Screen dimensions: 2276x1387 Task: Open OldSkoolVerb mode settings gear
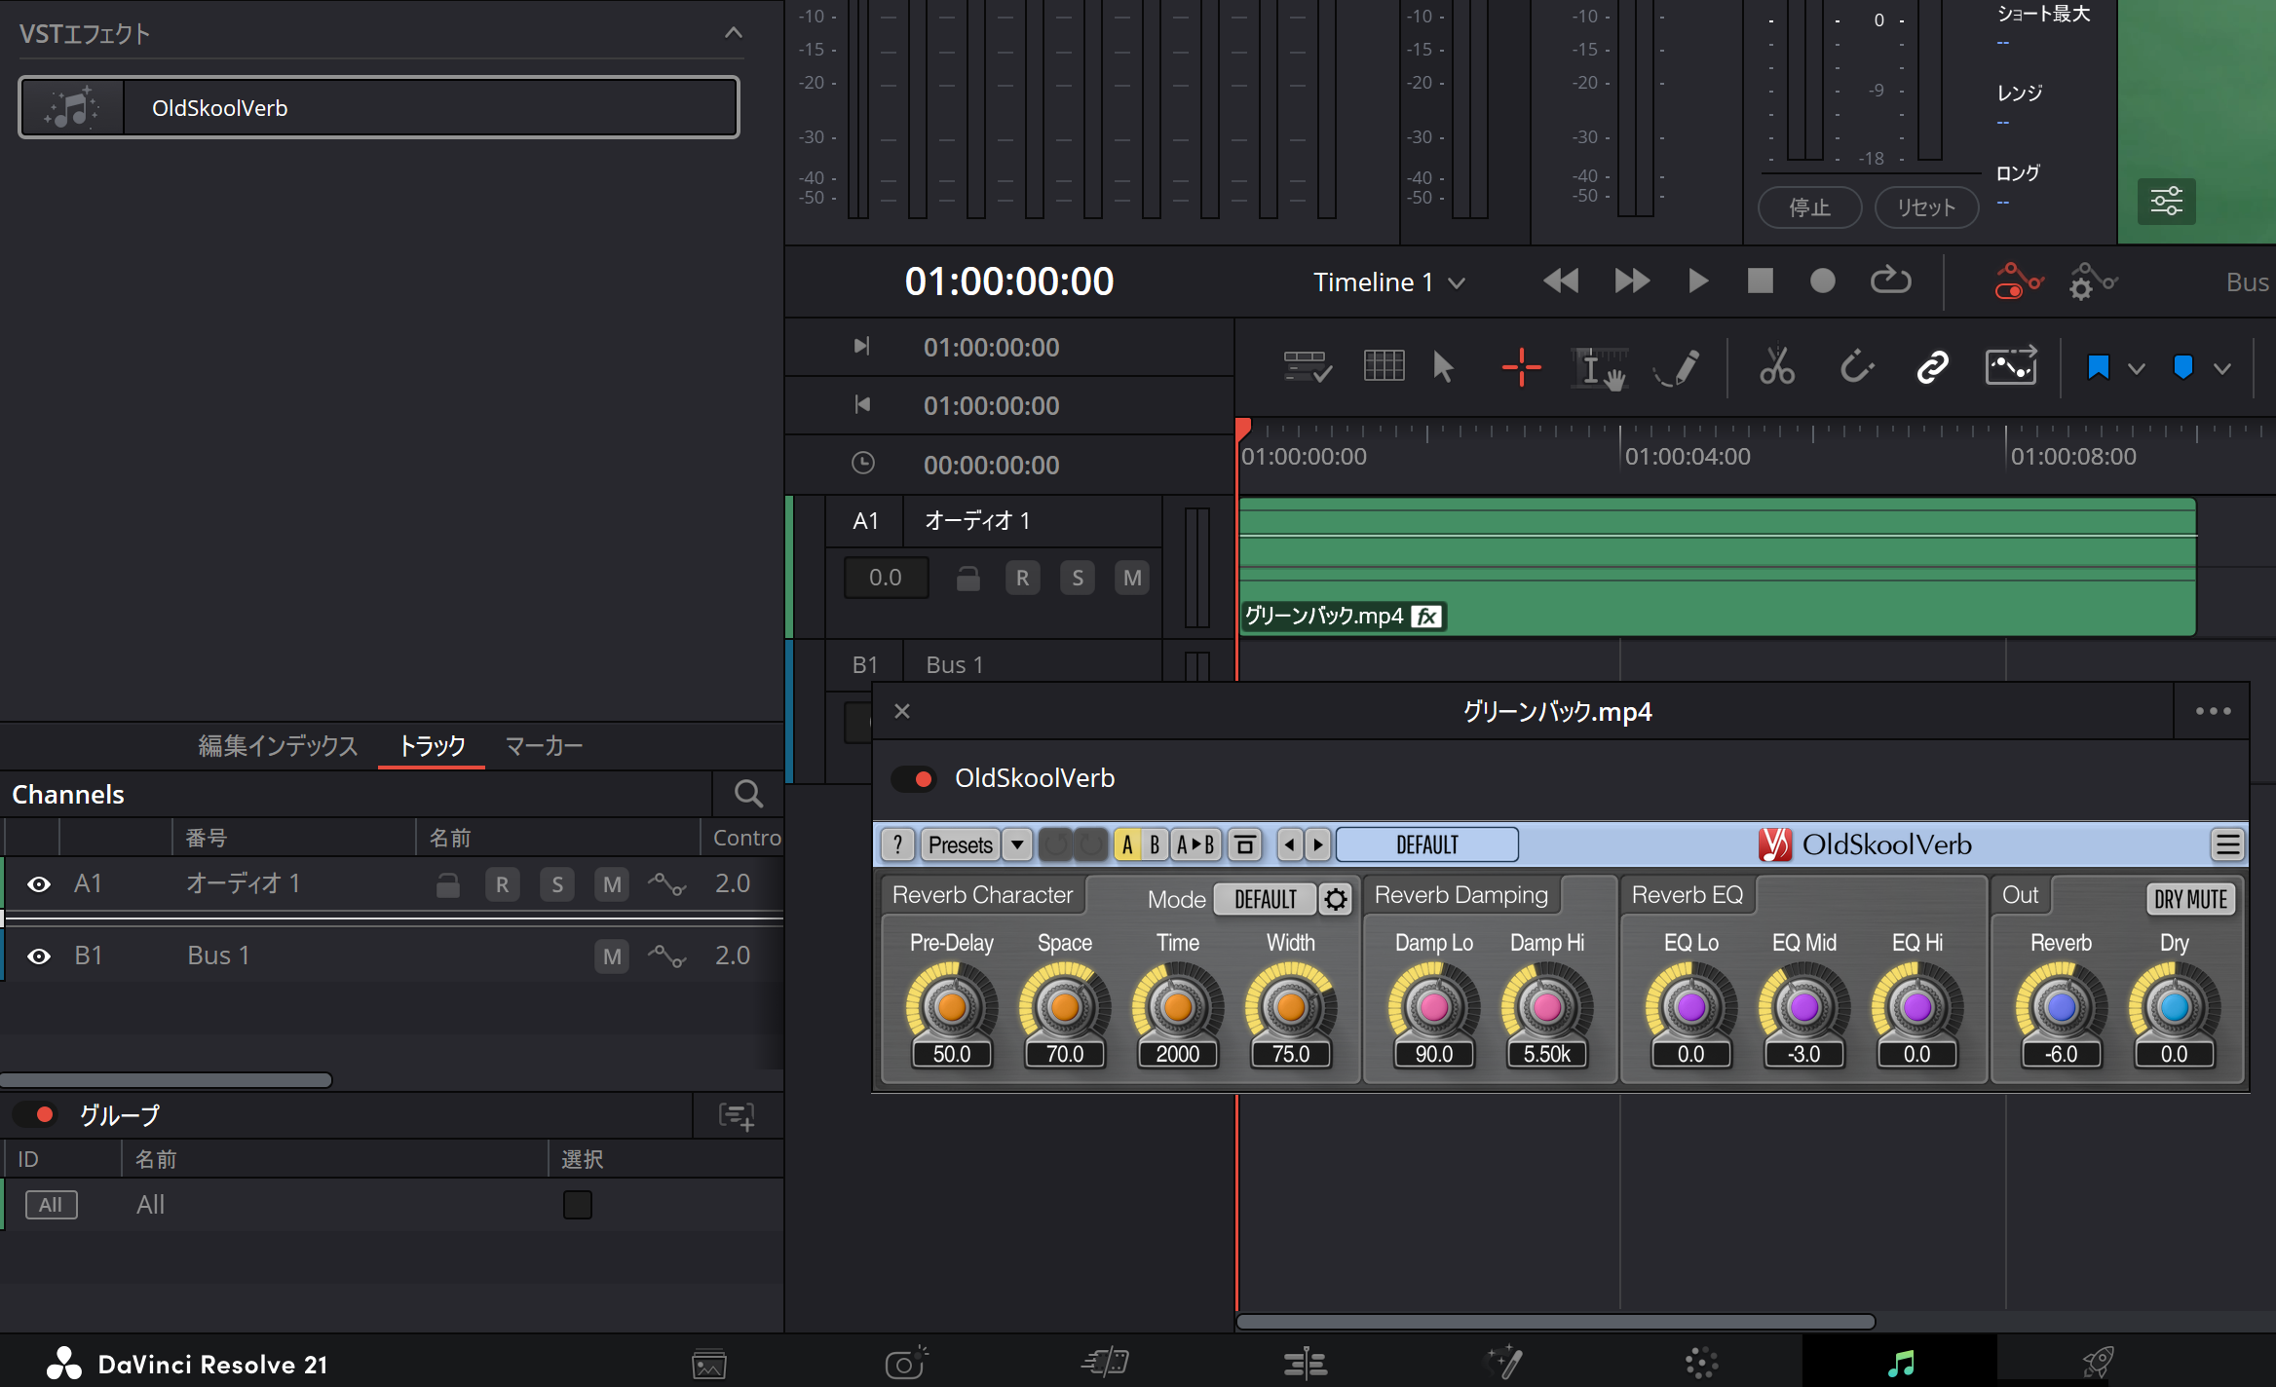click(1336, 899)
